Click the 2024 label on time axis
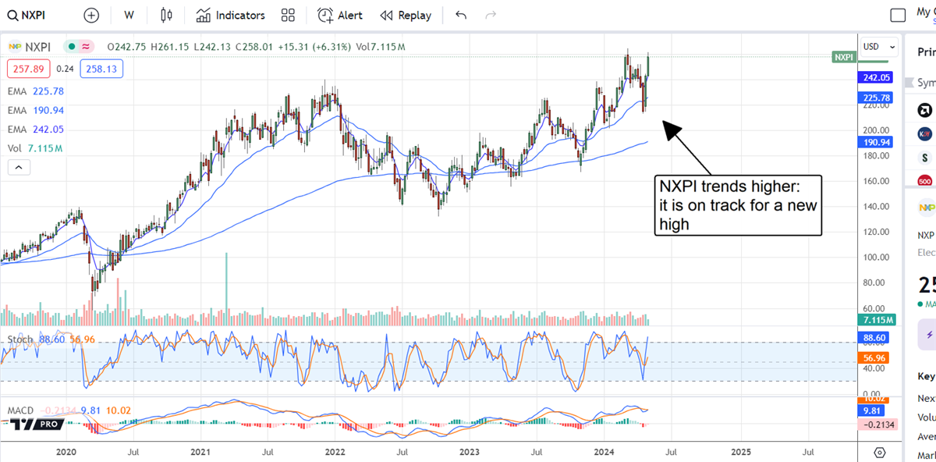 (605, 452)
